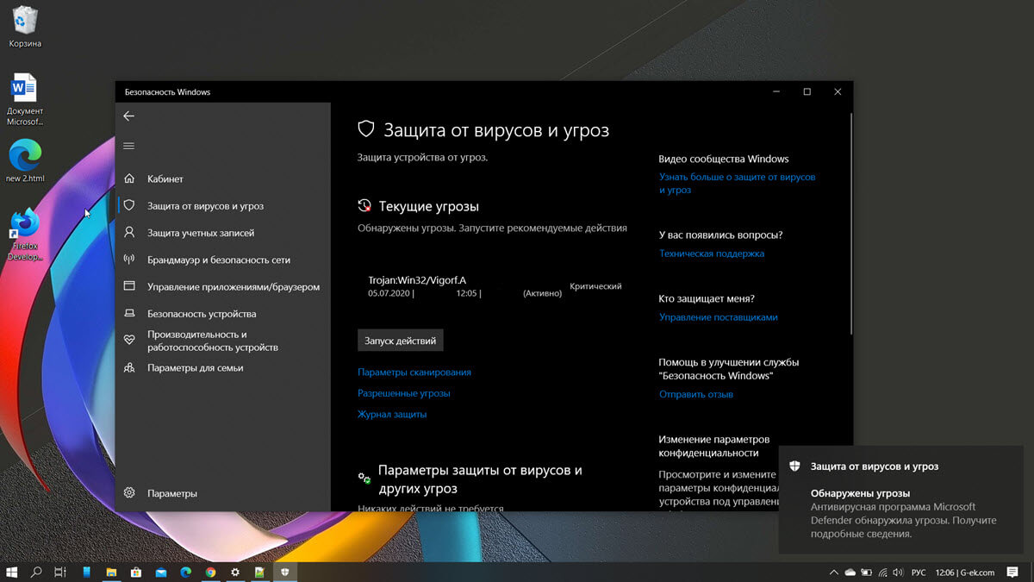This screenshot has height=582, width=1034.
Task: Click the battery tray icon
Action: (x=867, y=572)
